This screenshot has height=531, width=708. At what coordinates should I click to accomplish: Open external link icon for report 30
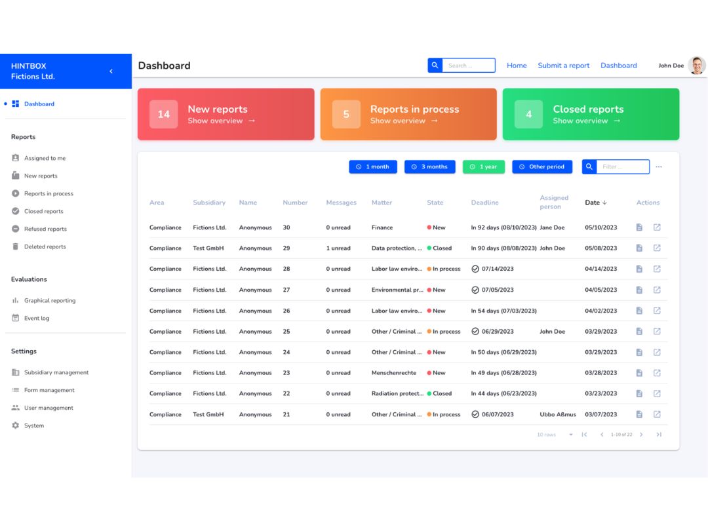tap(657, 227)
